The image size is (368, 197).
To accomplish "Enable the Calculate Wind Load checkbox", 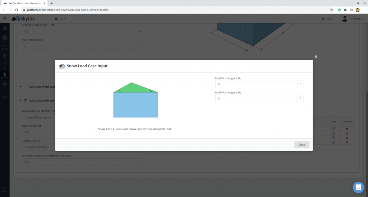I will click(x=26, y=86).
